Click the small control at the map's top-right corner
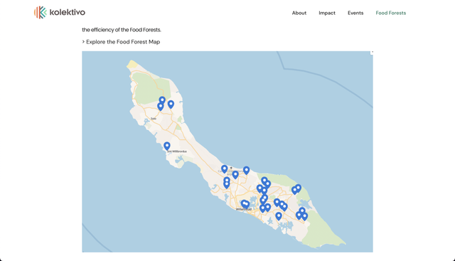Viewport: 455px width, 261px height. click(x=371, y=53)
